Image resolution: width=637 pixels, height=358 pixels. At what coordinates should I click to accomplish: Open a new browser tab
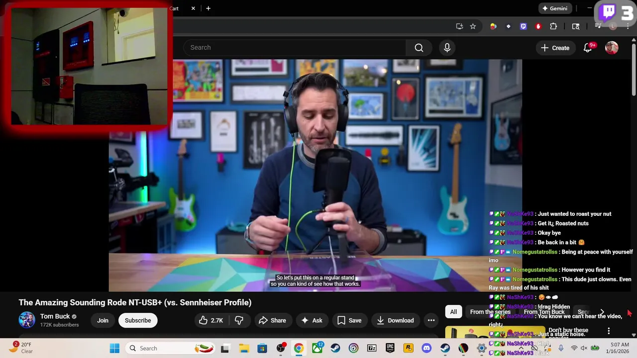pos(208,8)
